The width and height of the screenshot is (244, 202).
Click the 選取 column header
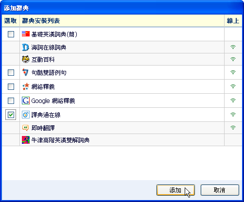pyautogui.click(x=11, y=21)
